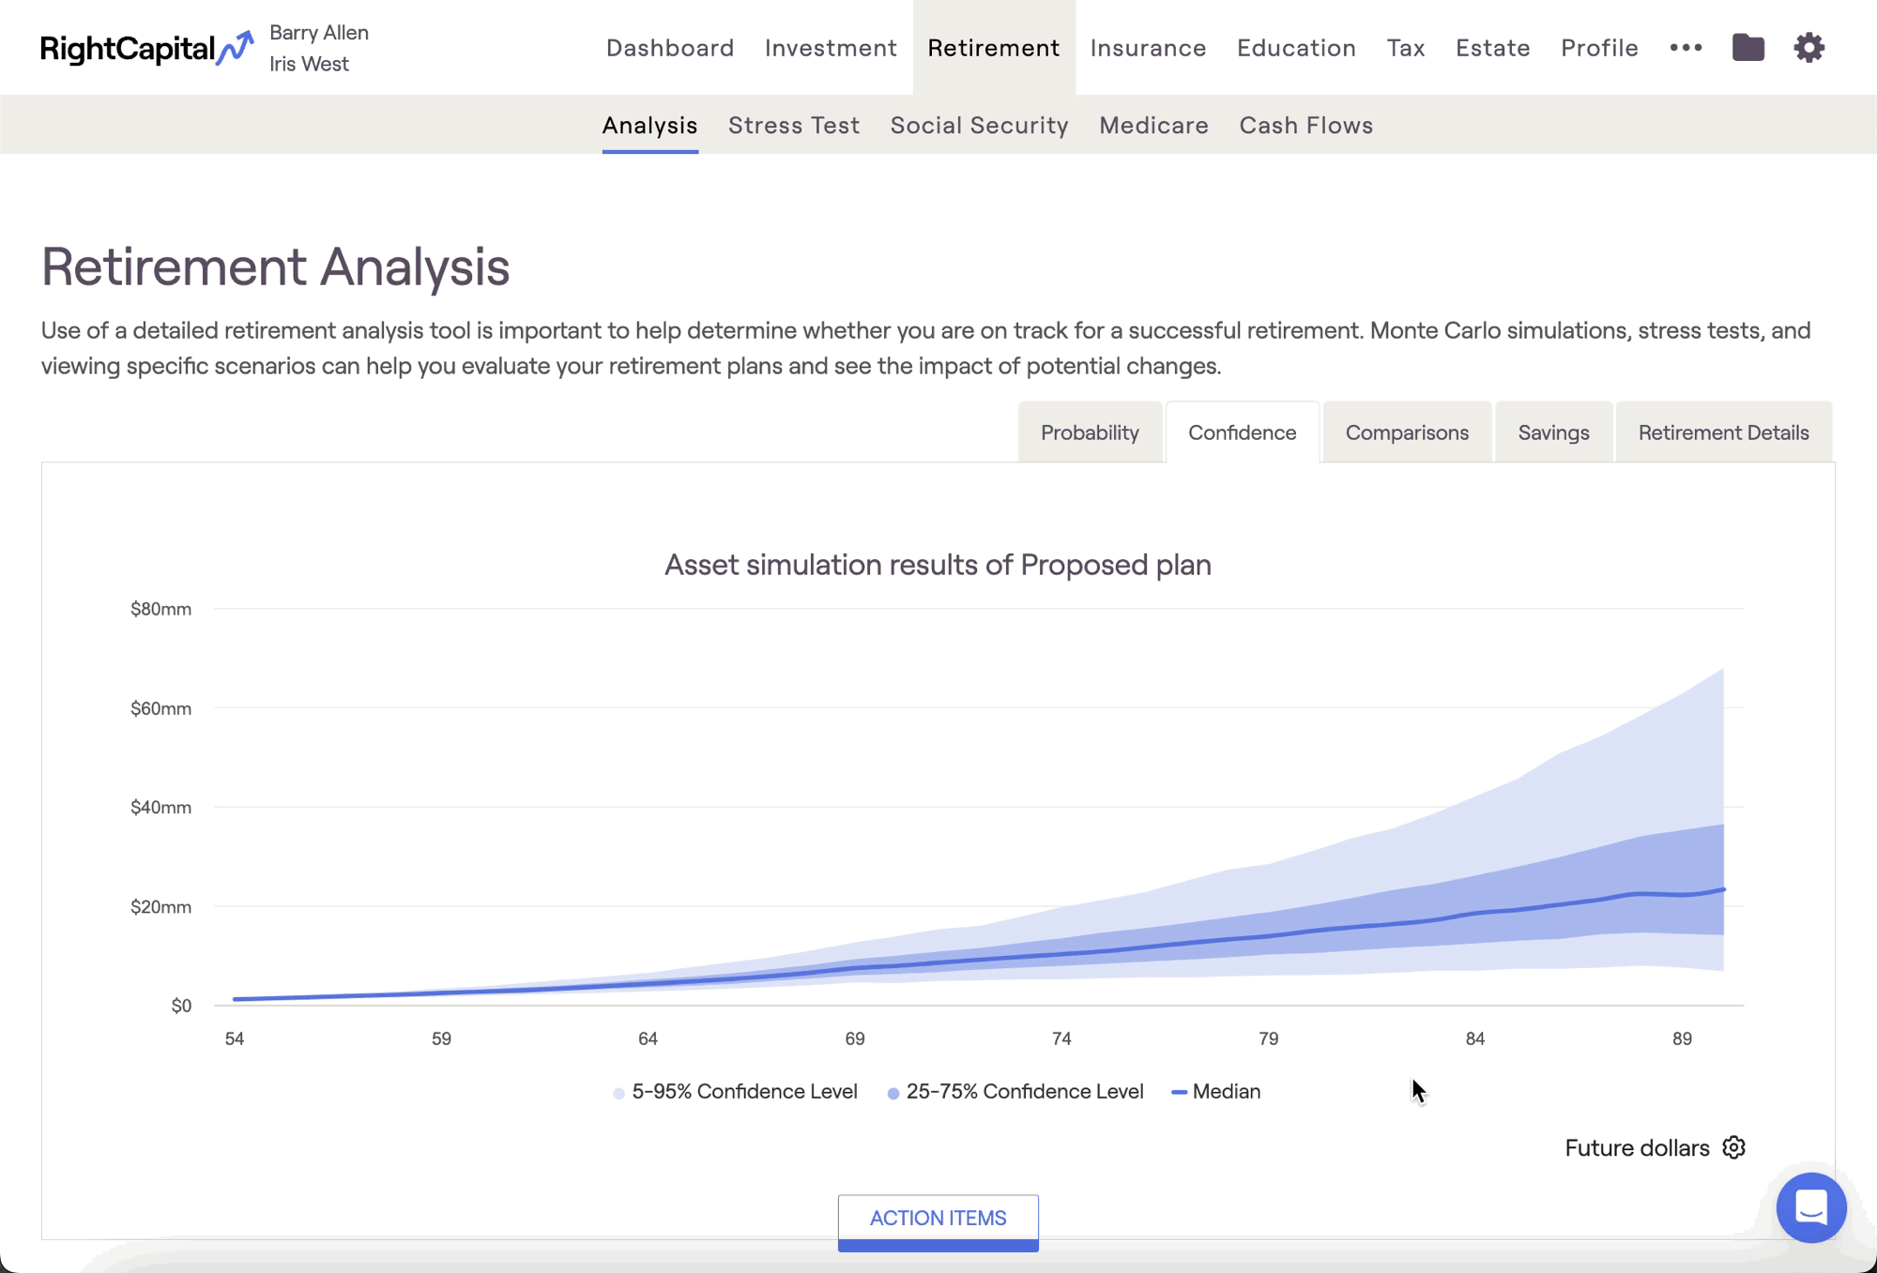Open the three-dots more menu
This screenshot has height=1273, width=1877.
[x=1686, y=47]
